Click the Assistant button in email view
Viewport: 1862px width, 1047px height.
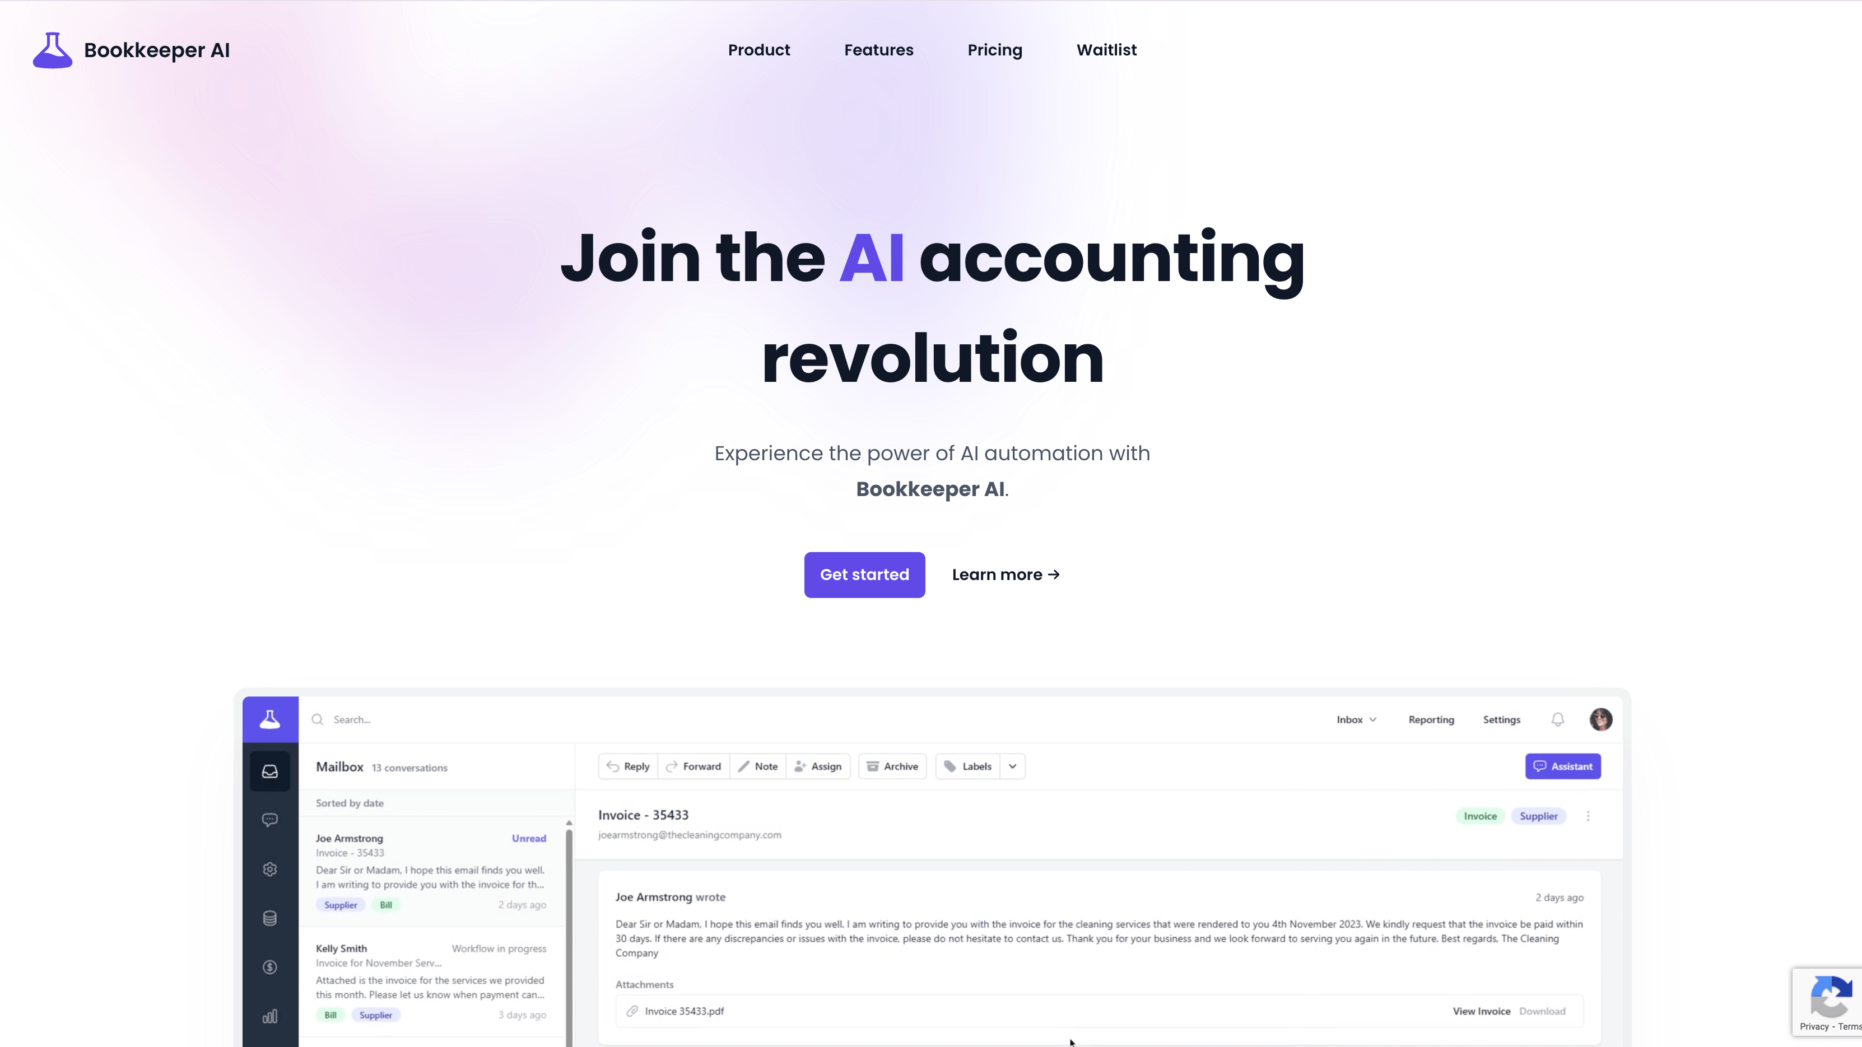click(1563, 766)
